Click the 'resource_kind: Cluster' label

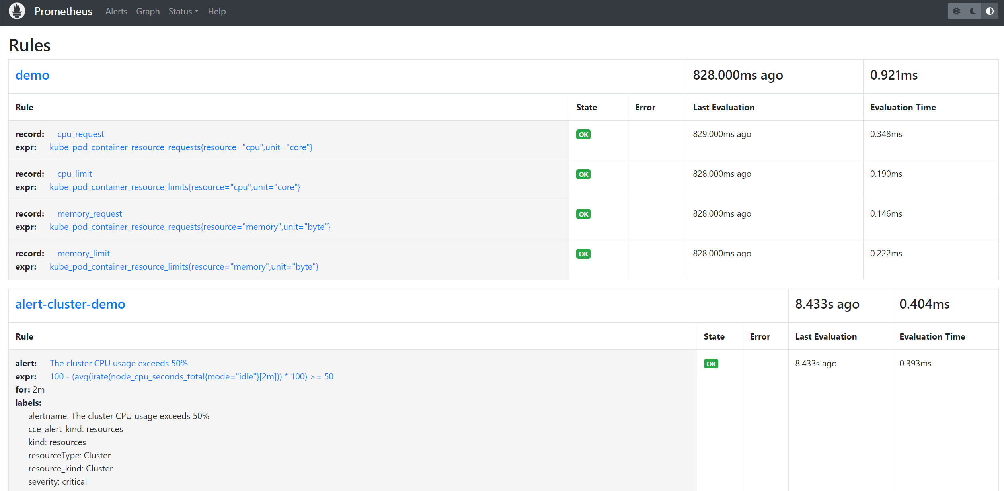point(70,469)
